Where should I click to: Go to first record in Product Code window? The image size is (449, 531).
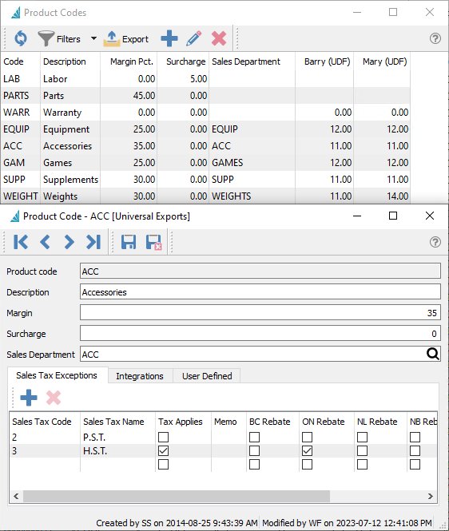(21, 242)
